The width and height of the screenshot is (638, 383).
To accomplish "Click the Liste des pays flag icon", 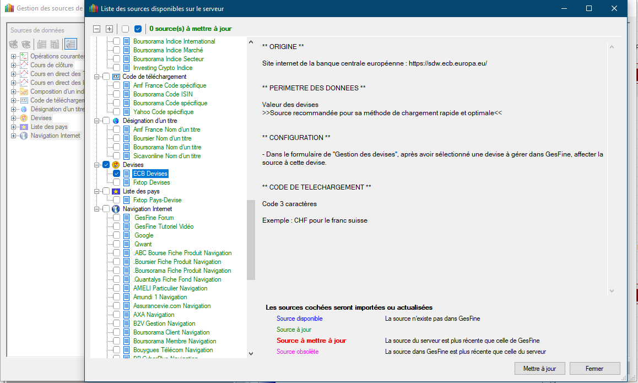I will tap(116, 191).
